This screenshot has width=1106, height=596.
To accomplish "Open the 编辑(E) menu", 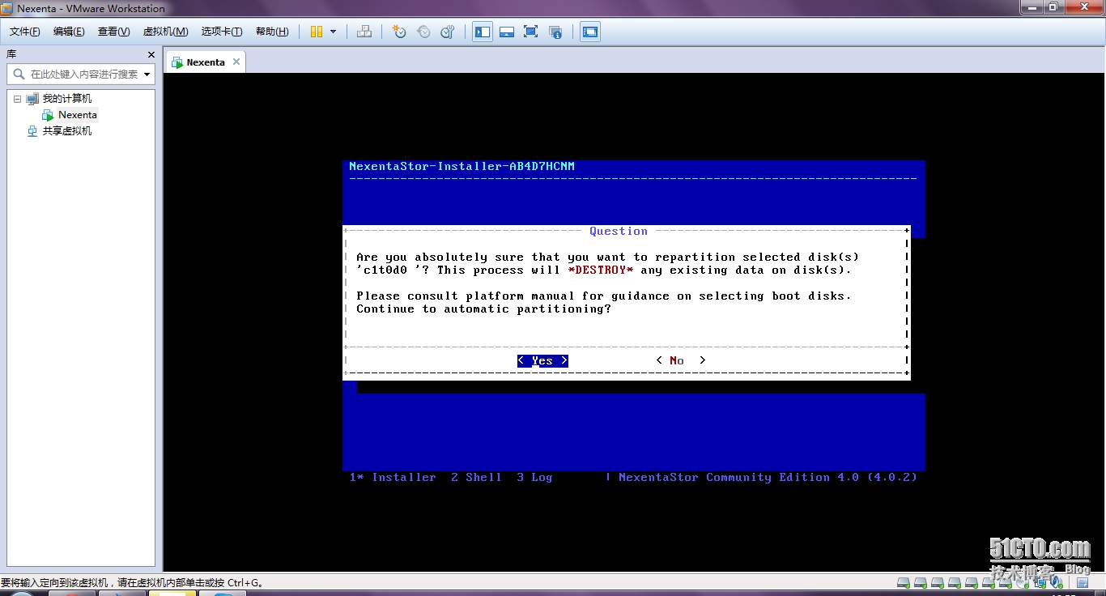I will point(69,32).
